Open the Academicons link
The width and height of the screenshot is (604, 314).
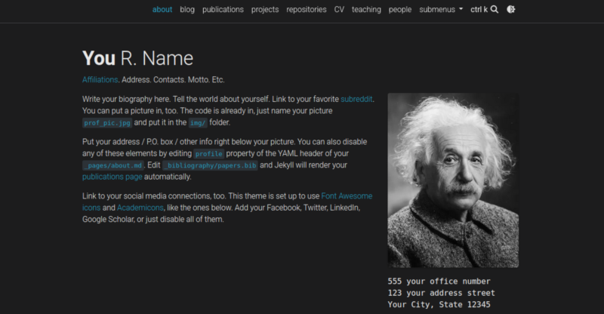click(140, 208)
